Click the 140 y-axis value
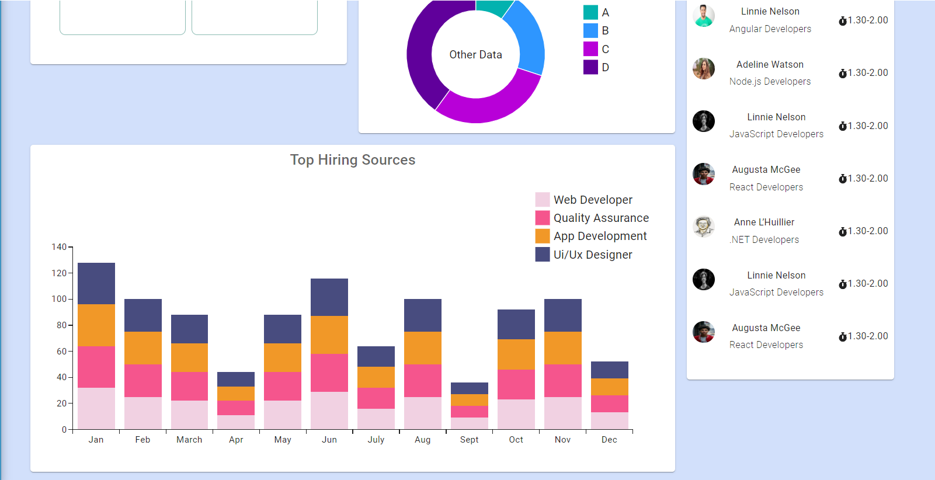 (59, 247)
